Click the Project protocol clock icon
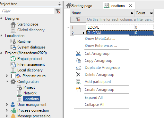Image resolution: width=164 pixels, height=118 pixels. 13,59
